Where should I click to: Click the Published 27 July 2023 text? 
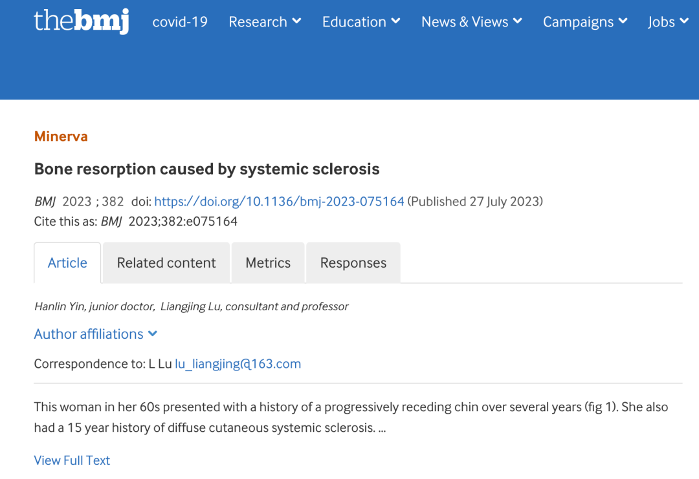pos(475,202)
